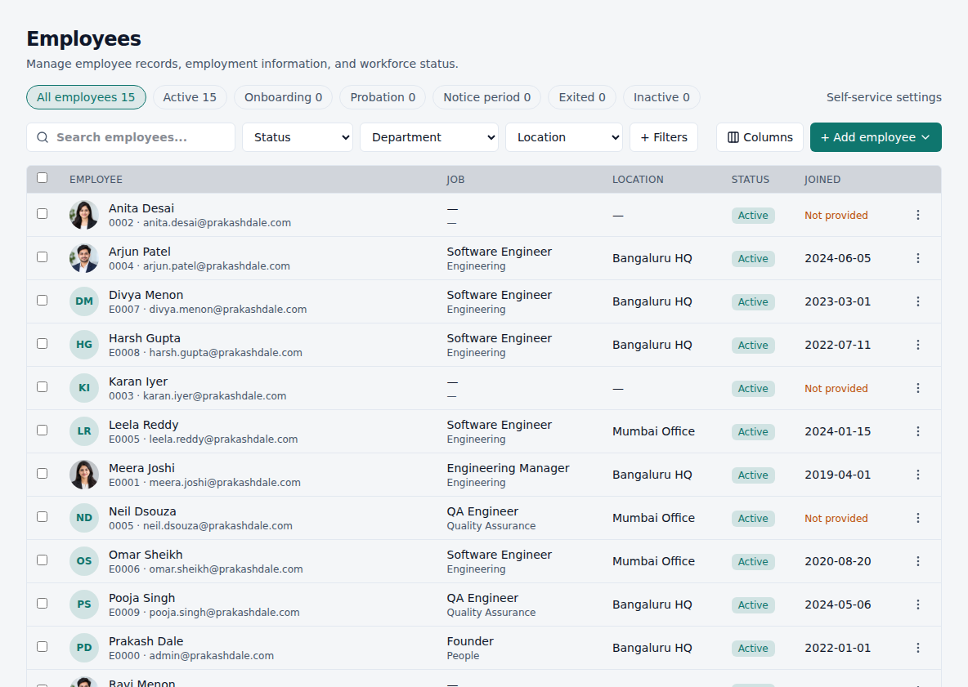Image resolution: width=968 pixels, height=687 pixels.
Task: Click the Joined column header
Action: [x=822, y=180]
